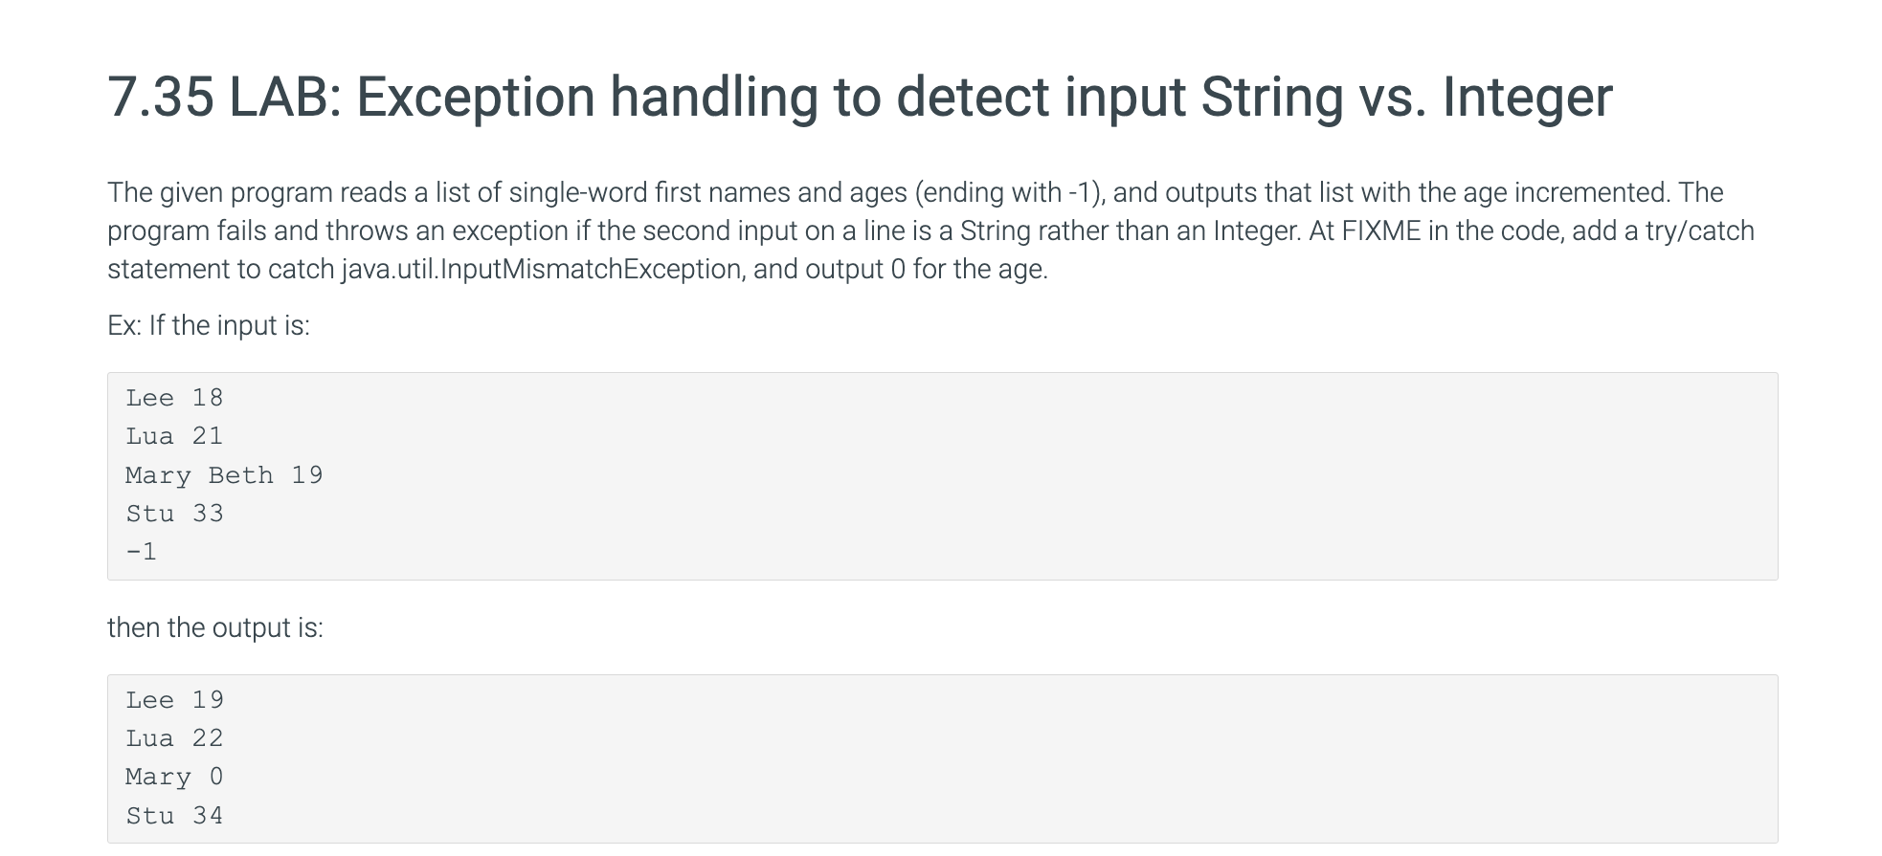
Task: Click empty area of input code box
Action: 1053,476
